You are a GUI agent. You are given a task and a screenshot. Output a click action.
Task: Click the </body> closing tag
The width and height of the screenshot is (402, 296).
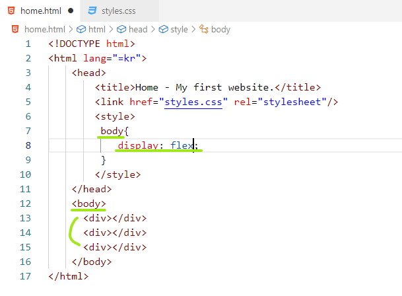coord(92,262)
